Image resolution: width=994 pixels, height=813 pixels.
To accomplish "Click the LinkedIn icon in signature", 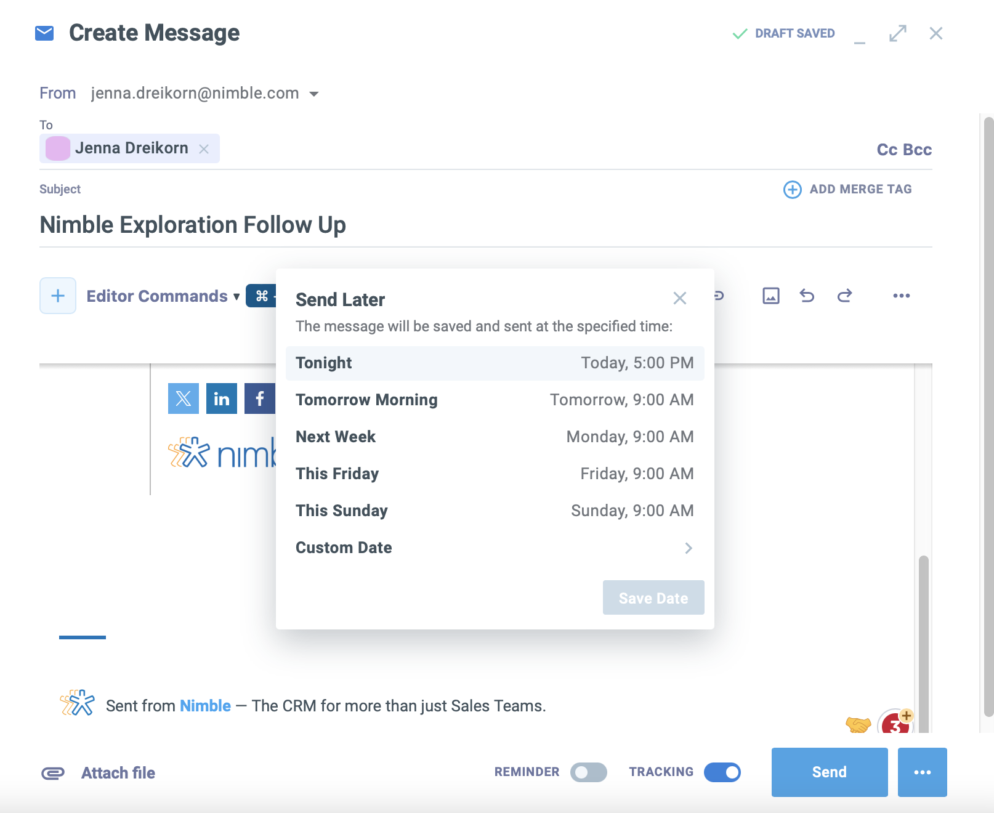I will pyautogui.click(x=222, y=398).
